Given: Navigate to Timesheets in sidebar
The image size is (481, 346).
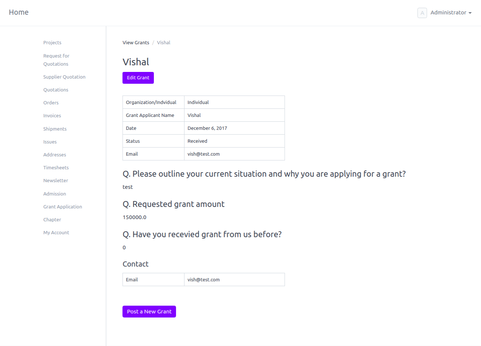Looking at the screenshot, I should coord(56,168).
